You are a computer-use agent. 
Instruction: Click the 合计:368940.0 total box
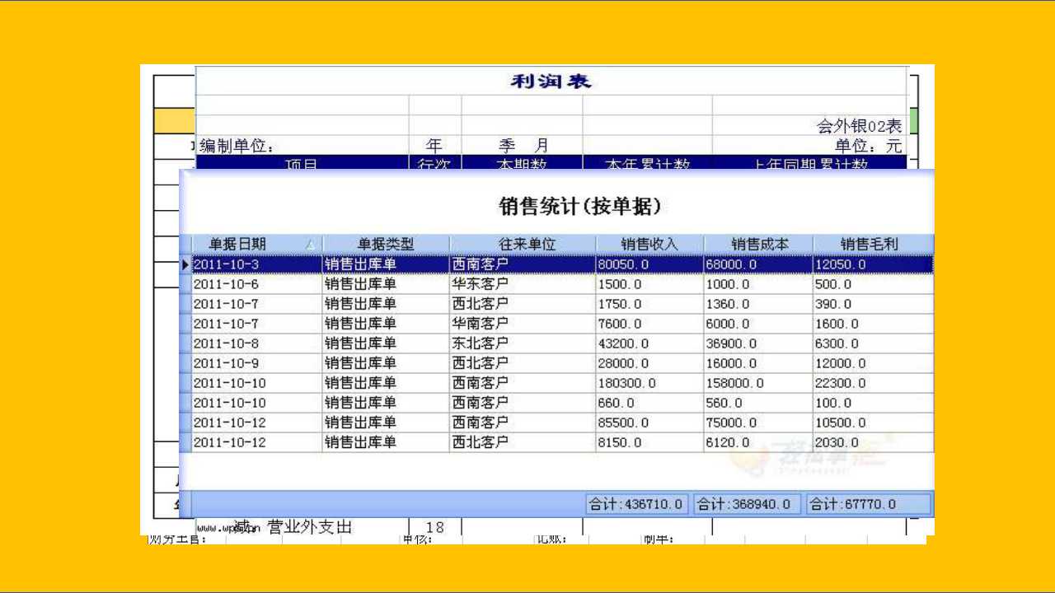point(747,504)
